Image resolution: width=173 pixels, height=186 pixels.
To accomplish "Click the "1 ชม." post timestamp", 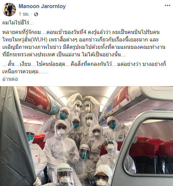I will point(24,14).
